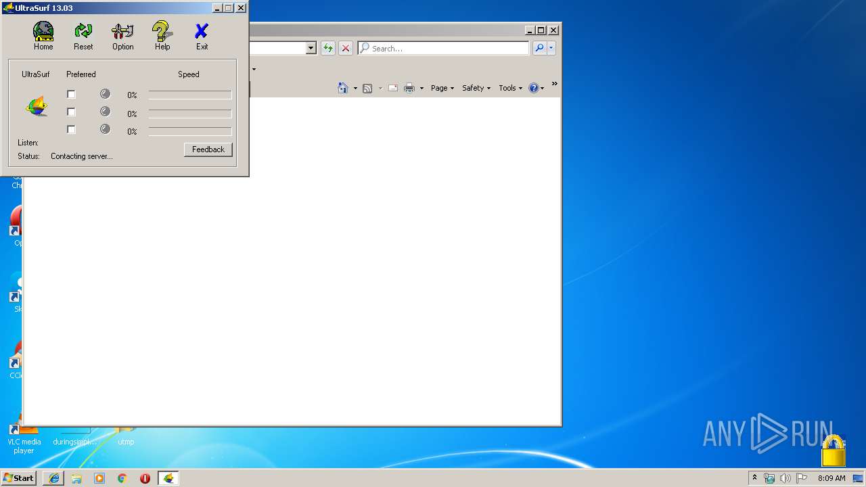Click the 8:09 AM system clock
The width and height of the screenshot is (866, 487).
pyautogui.click(x=831, y=478)
